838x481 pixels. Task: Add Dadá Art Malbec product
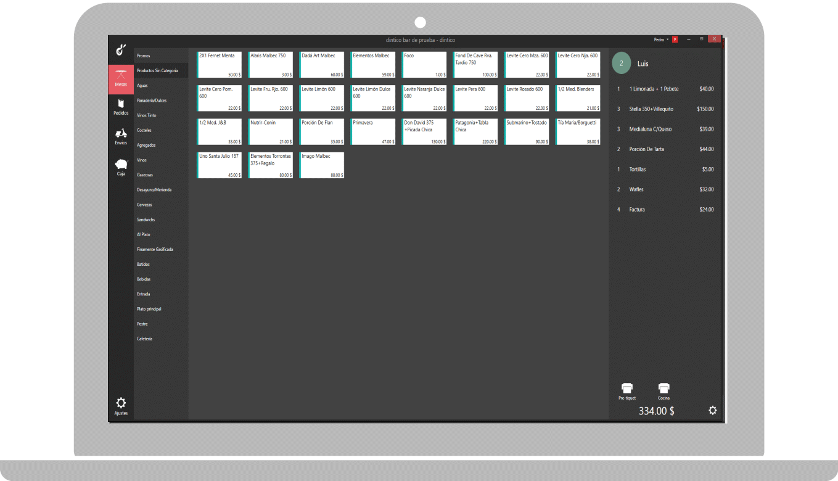[321, 65]
